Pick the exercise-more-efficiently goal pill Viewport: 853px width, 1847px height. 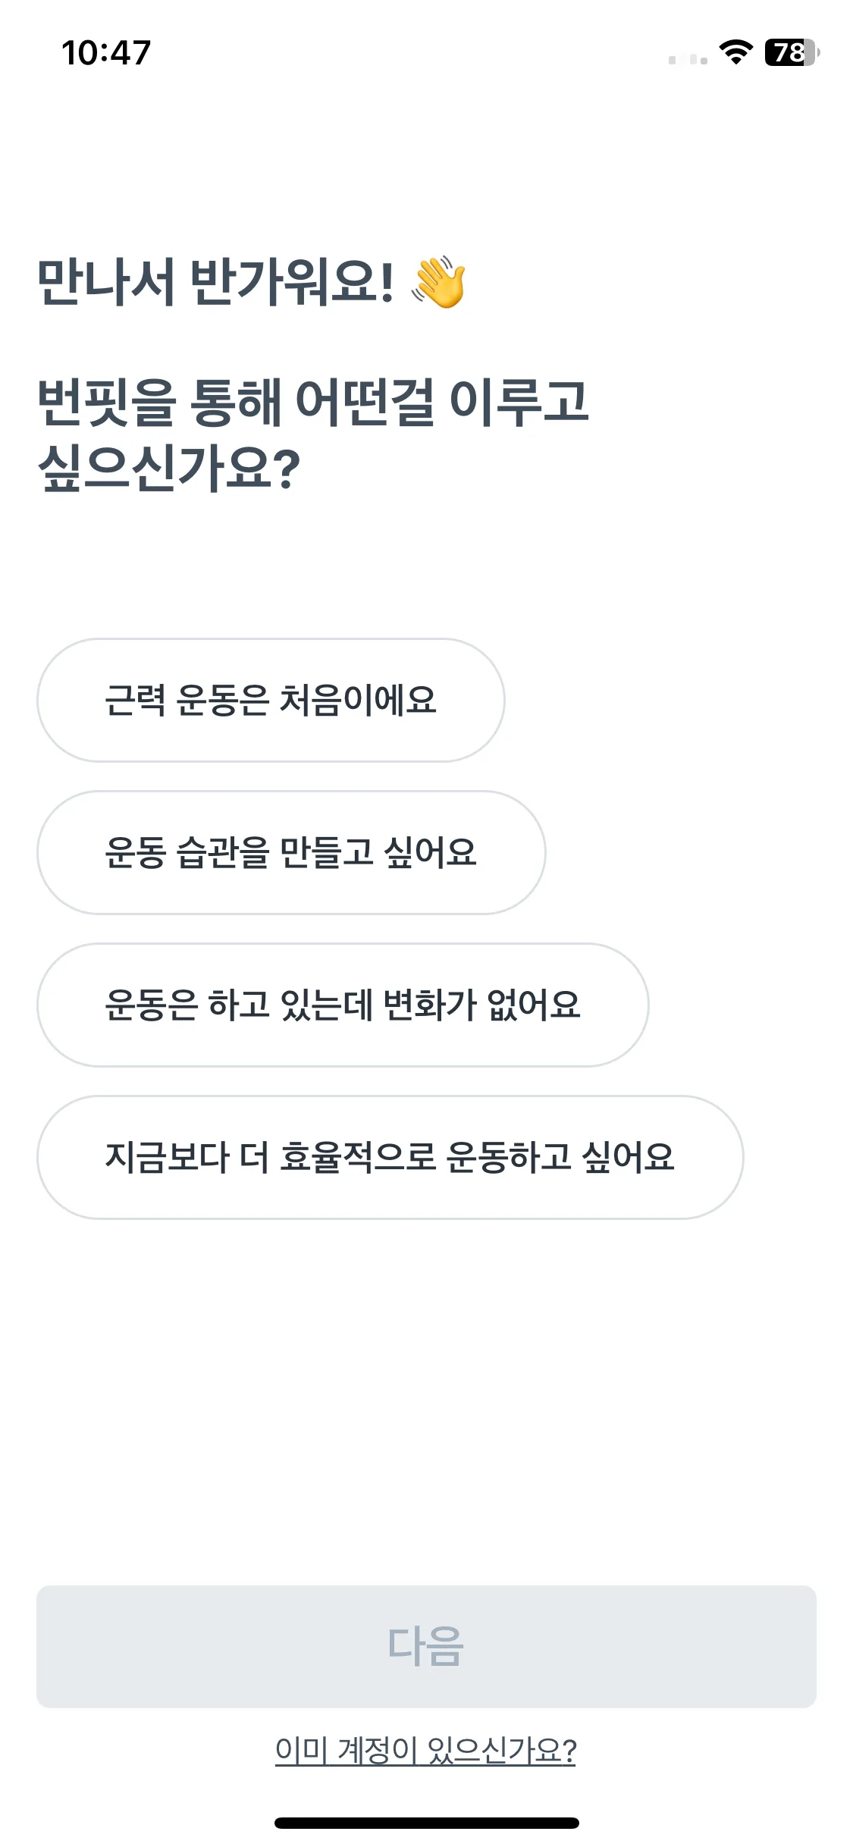pos(390,1157)
